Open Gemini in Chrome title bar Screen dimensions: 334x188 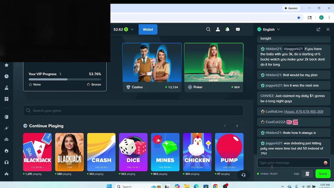[x=291, y=8]
